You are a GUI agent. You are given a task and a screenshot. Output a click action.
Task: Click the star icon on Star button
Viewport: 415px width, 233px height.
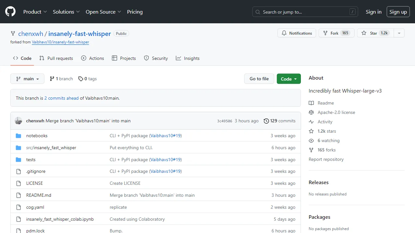click(x=364, y=33)
